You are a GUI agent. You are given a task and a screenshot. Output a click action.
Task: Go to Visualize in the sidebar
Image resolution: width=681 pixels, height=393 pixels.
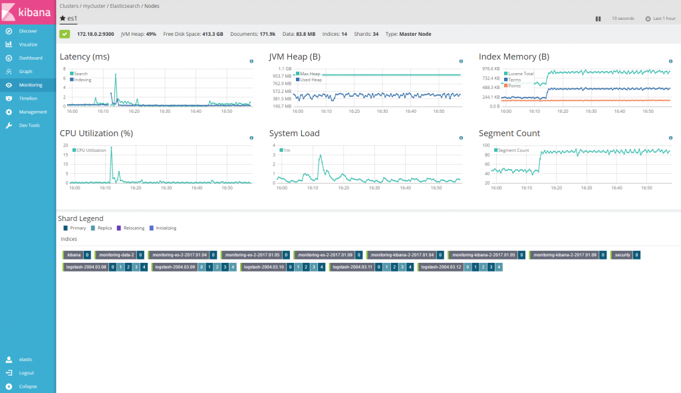(28, 44)
